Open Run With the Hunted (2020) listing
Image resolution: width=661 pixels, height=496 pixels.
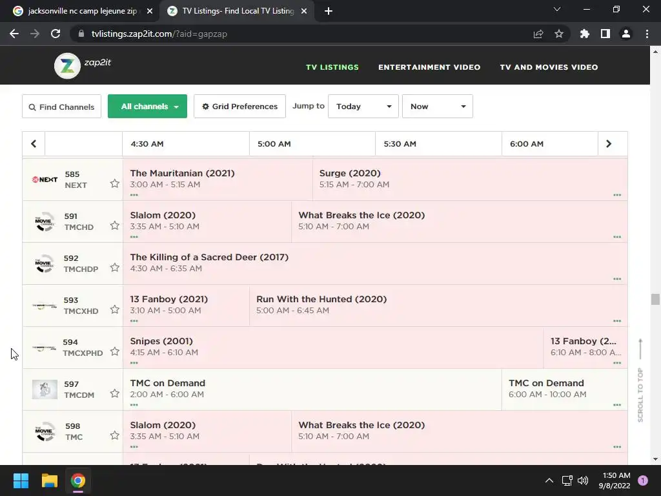pos(438,305)
